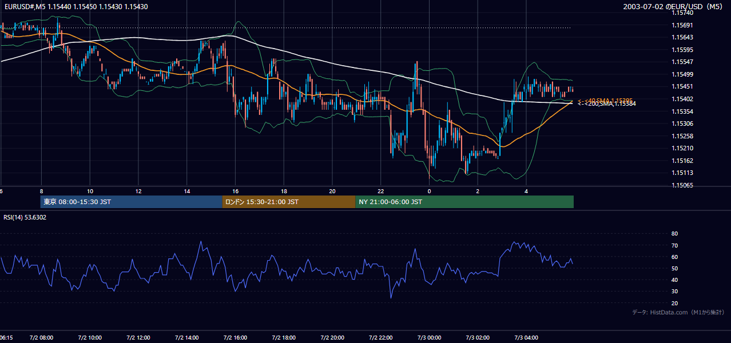Click price axis label 1.15113
Screen dimensions: 731x343
coord(682,173)
